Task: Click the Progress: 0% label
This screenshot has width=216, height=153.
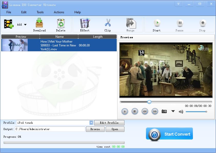Action: [12, 137]
